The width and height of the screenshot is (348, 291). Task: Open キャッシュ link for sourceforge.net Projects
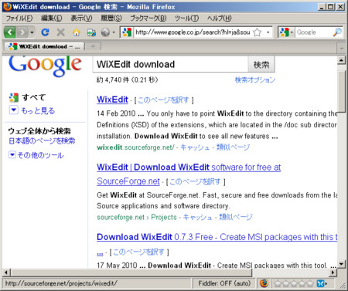point(198,217)
